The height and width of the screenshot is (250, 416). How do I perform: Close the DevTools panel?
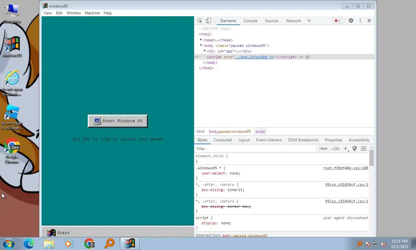(369, 21)
